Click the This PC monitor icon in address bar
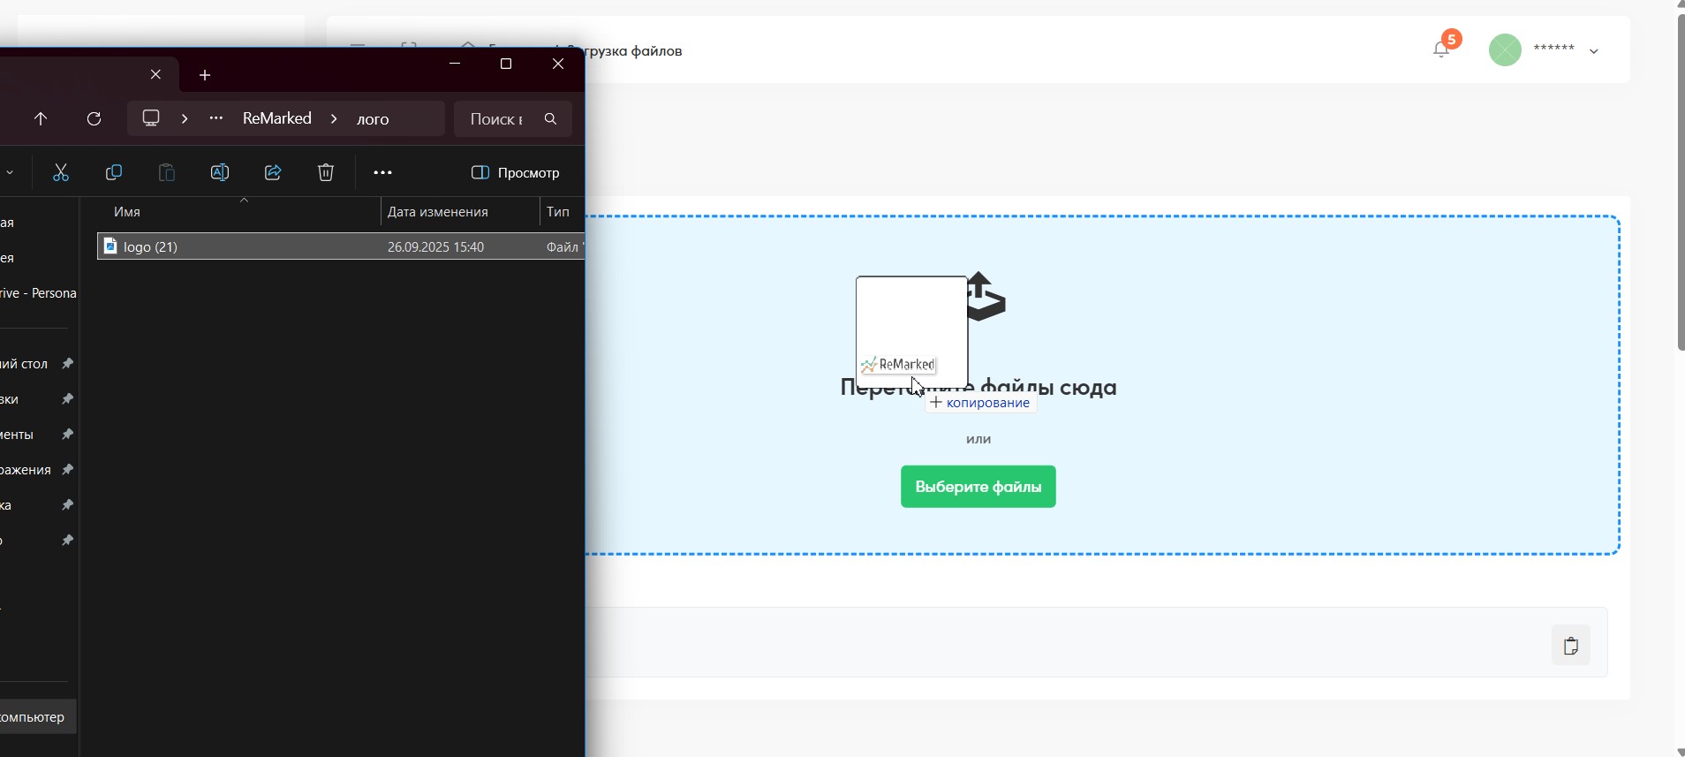 pyautogui.click(x=152, y=118)
